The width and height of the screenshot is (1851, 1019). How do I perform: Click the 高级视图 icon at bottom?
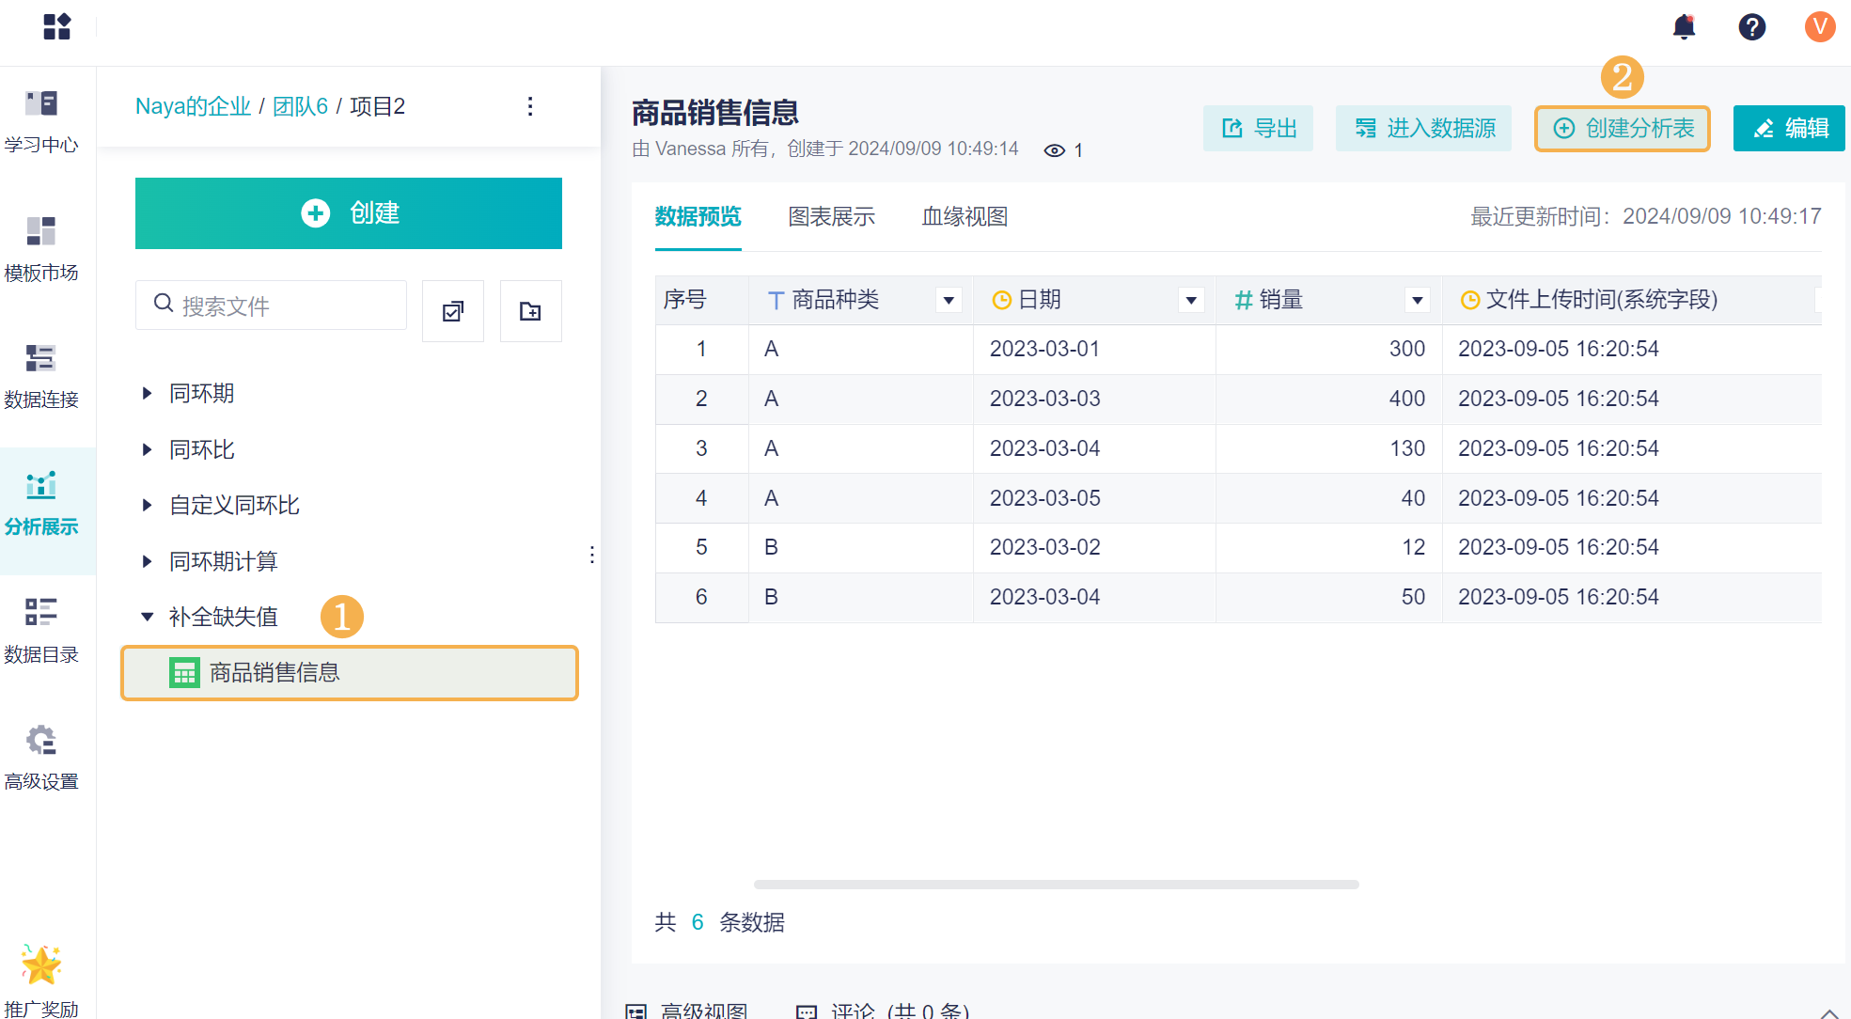(636, 1011)
